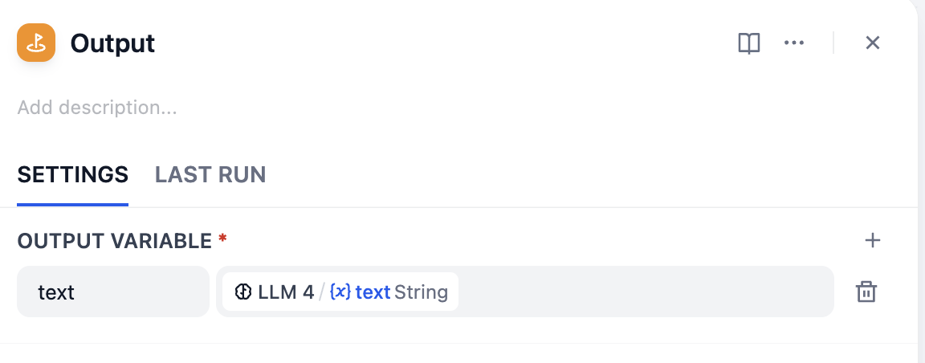Click the Add description field

[x=97, y=108]
